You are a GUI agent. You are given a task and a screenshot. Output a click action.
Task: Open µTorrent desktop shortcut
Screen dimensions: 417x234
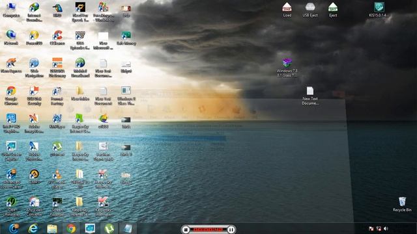click(57, 149)
